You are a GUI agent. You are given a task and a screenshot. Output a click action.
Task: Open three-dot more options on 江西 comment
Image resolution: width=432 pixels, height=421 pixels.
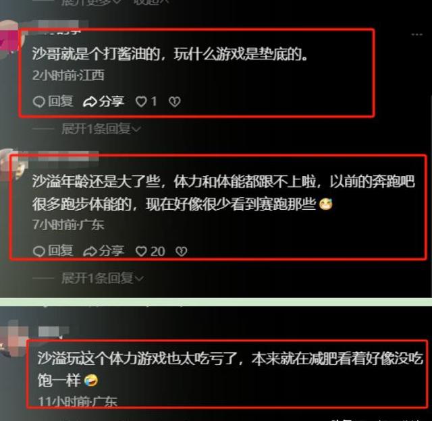417,34
